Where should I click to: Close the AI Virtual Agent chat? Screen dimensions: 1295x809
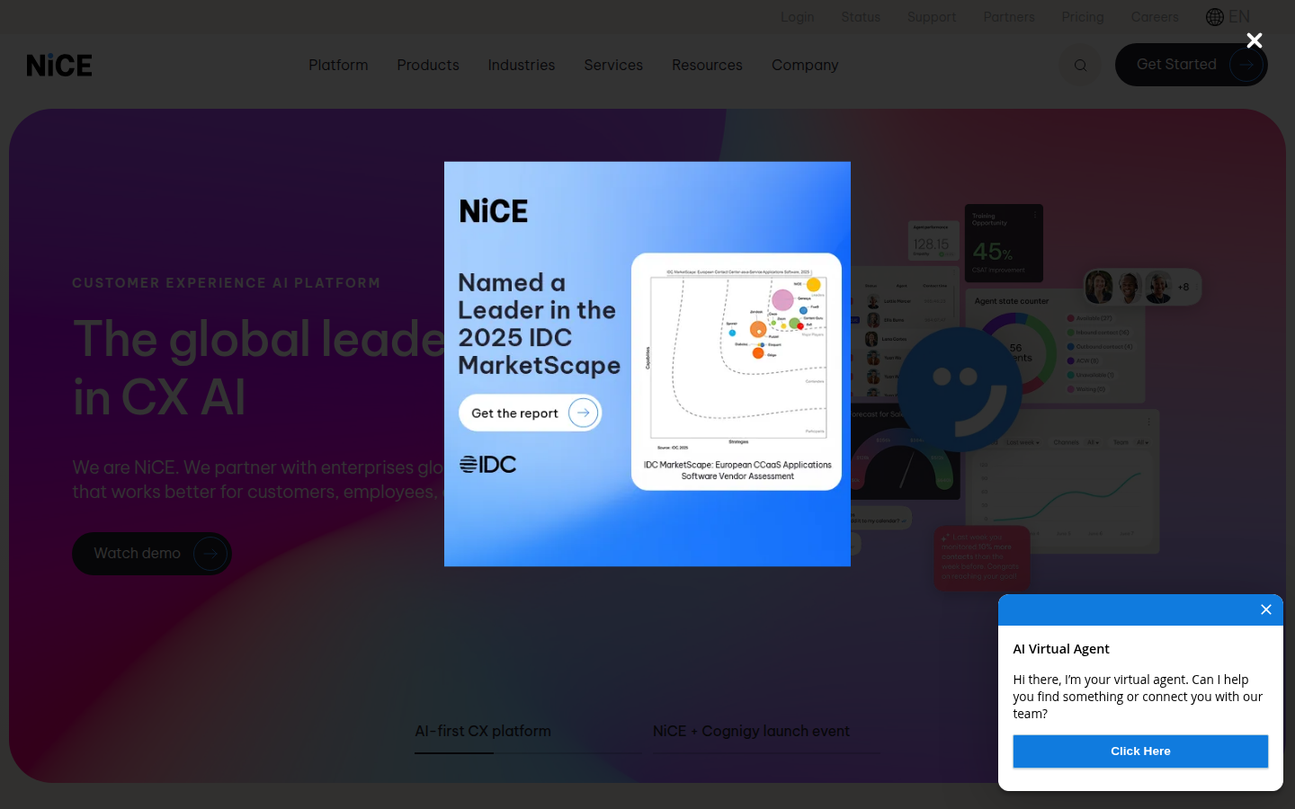click(1265, 609)
